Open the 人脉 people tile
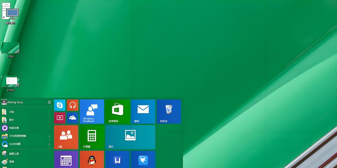Screen dimensions: 337x168 (66, 137)
